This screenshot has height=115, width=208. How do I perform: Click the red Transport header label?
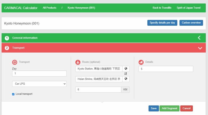(18, 48)
